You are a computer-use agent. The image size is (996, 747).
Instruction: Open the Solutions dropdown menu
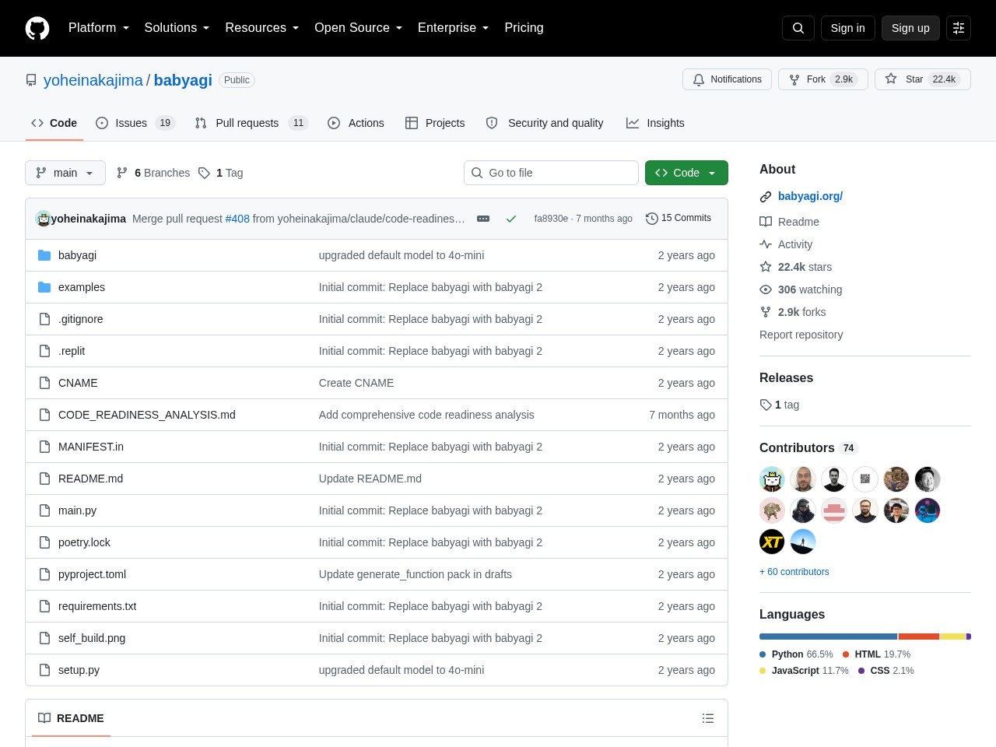177,28
